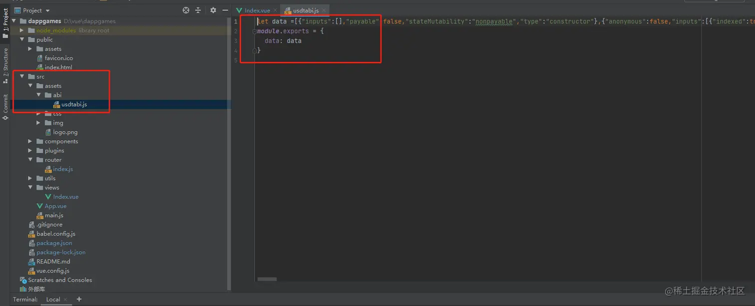
Task: Open README.md file
Action: 53,262
